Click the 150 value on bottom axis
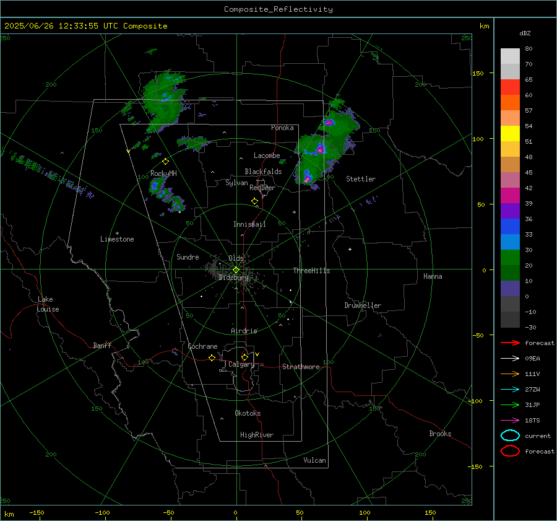 [x=430, y=513]
